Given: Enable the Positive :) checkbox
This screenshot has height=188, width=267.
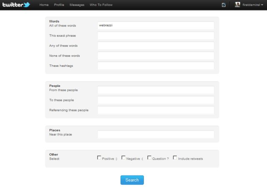Looking at the screenshot, I should tap(99, 158).
